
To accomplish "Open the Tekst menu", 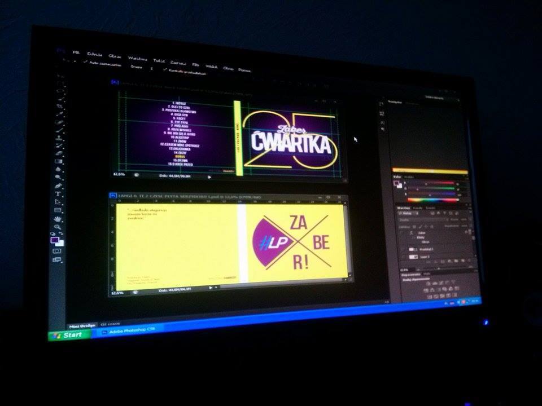I will 159,60.
